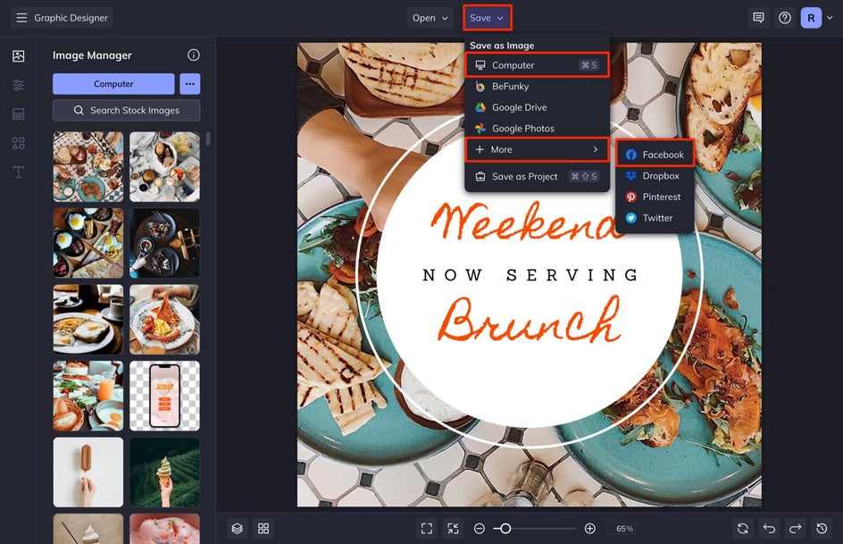Expand the More submenu
The image size is (843, 544).
537,149
